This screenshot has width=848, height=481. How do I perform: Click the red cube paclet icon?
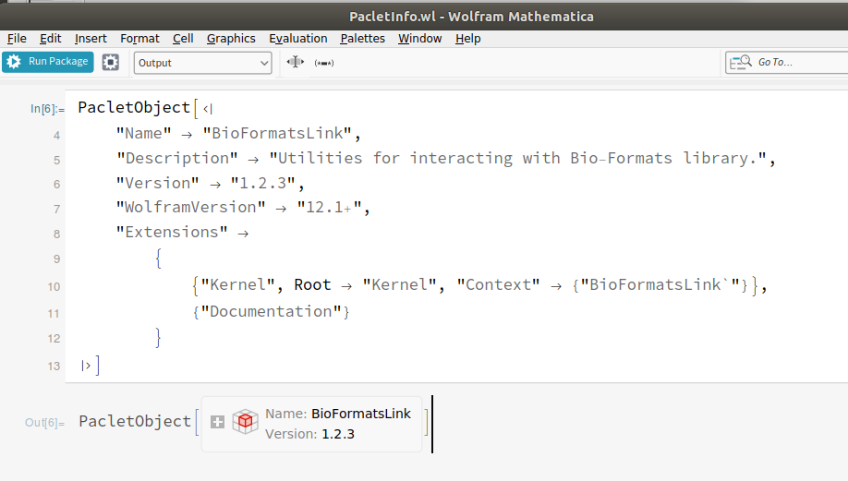click(245, 422)
